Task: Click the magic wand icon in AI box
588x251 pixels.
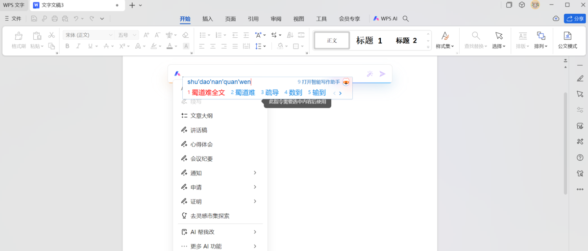Action: point(370,74)
